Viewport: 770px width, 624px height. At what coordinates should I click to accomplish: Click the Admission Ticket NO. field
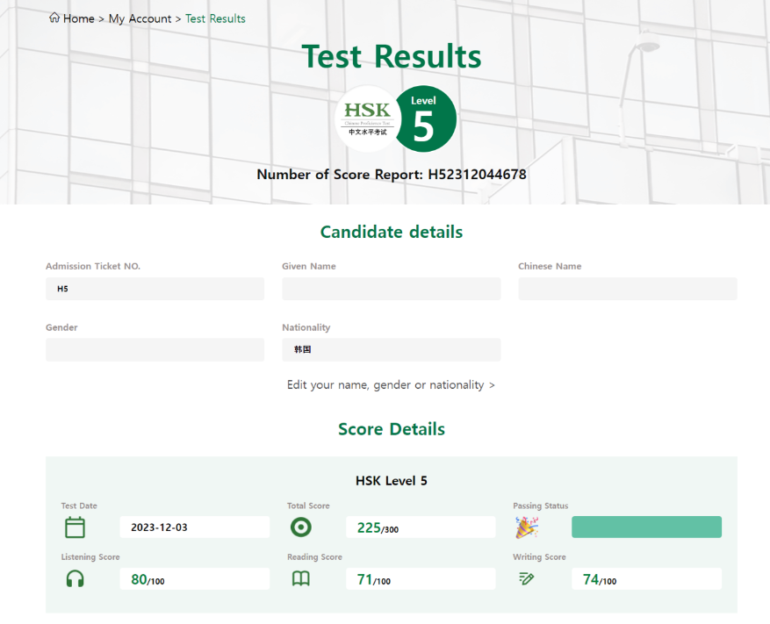click(155, 289)
